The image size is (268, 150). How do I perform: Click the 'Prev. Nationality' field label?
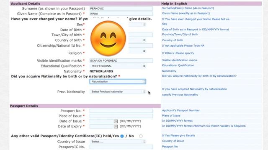pyautogui.click(x=71, y=92)
